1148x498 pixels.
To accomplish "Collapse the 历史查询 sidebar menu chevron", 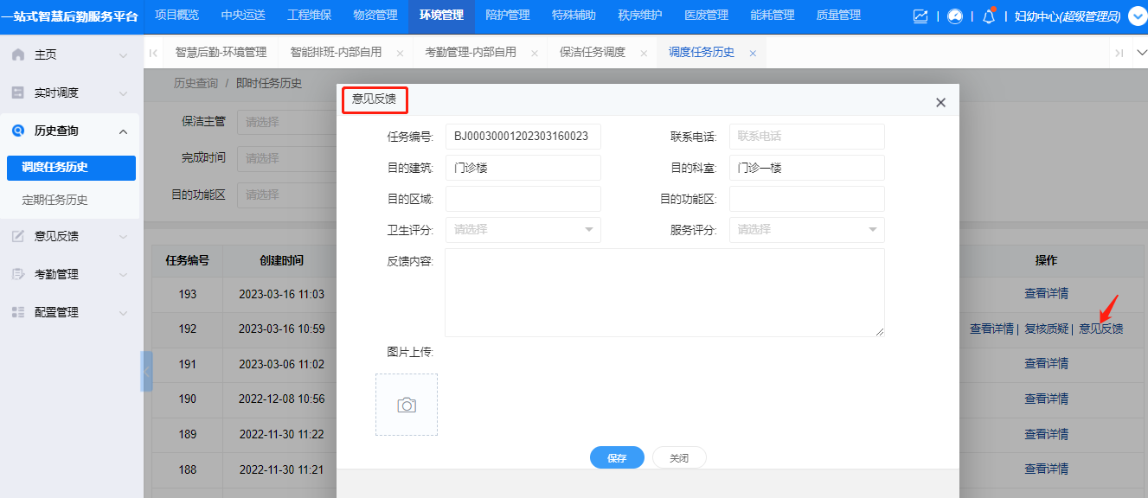I will click(x=123, y=131).
